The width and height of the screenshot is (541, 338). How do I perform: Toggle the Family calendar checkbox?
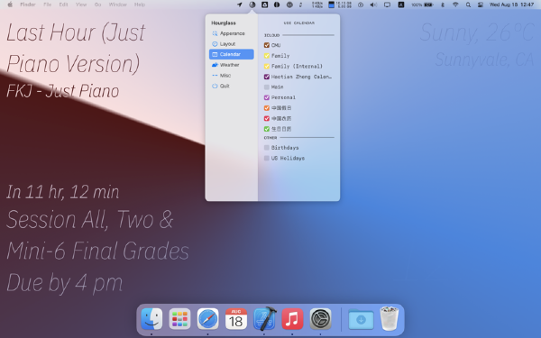tap(267, 56)
